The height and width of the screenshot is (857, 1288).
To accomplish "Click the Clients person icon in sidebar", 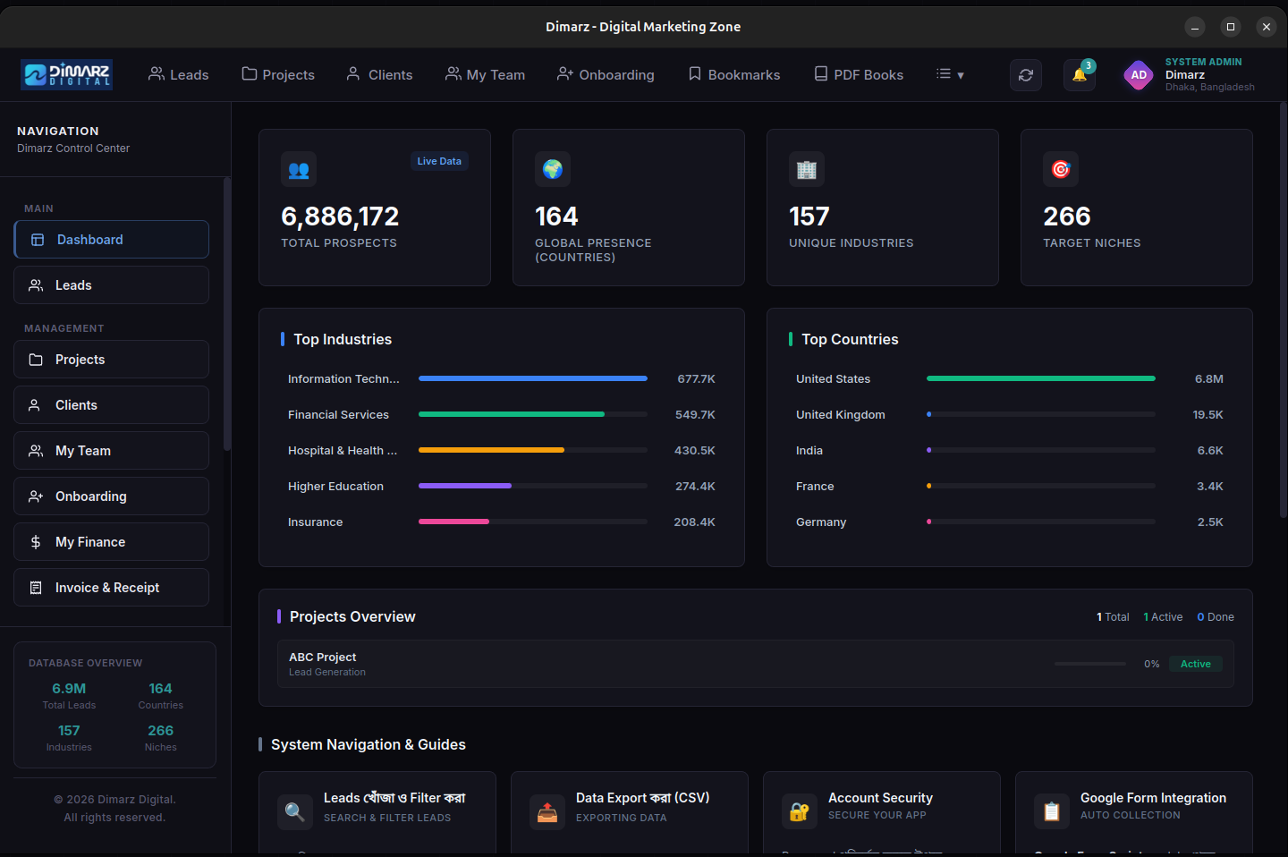I will pyautogui.click(x=35, y=405).
